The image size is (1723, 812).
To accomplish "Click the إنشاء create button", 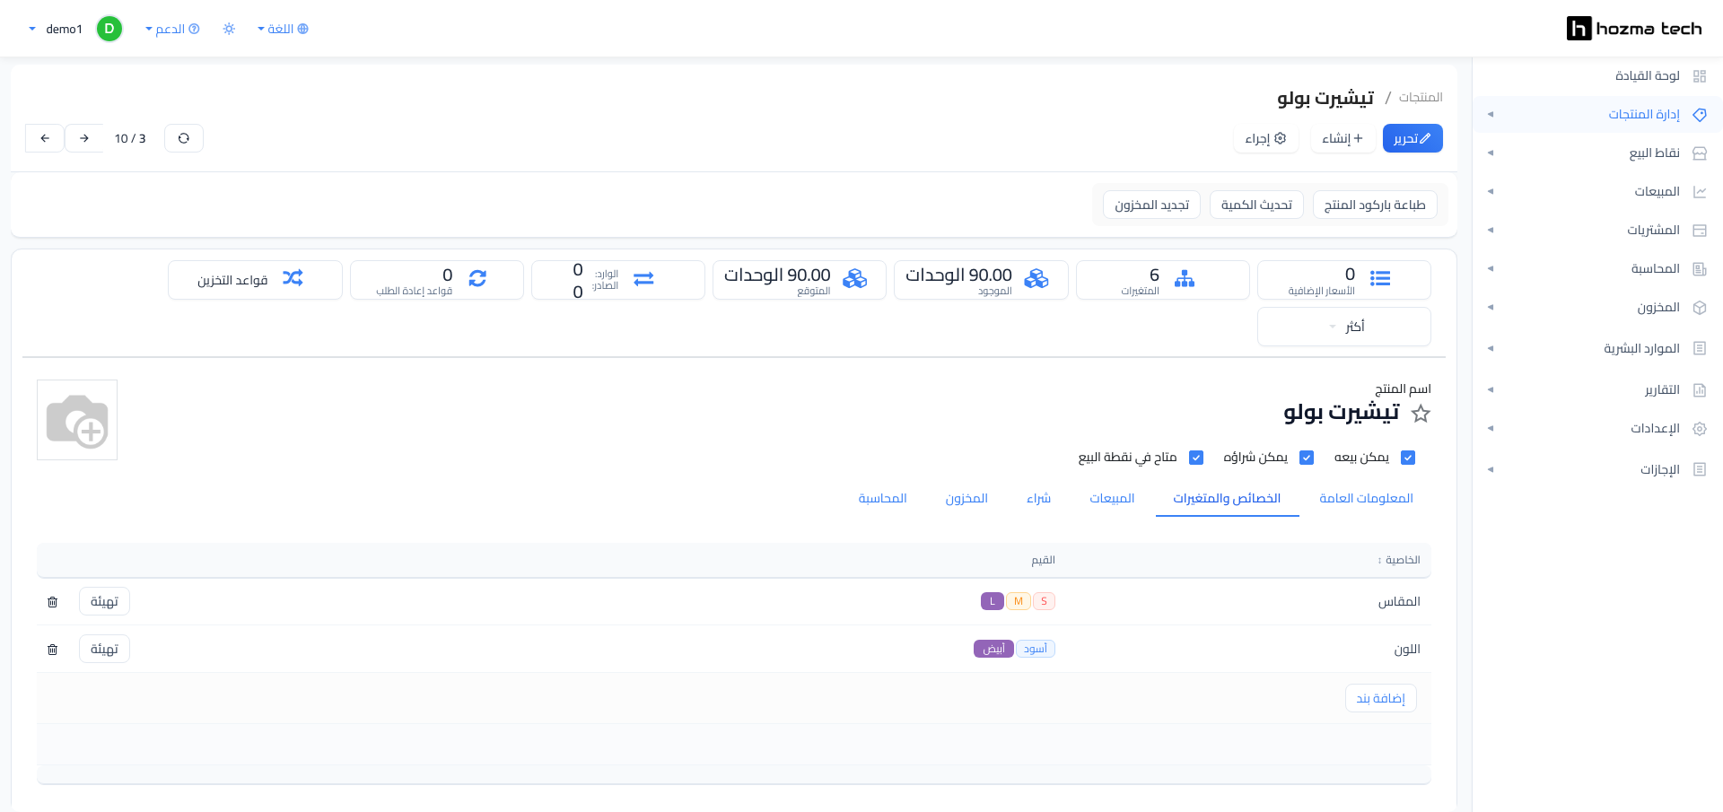I will click(1343, 138).
